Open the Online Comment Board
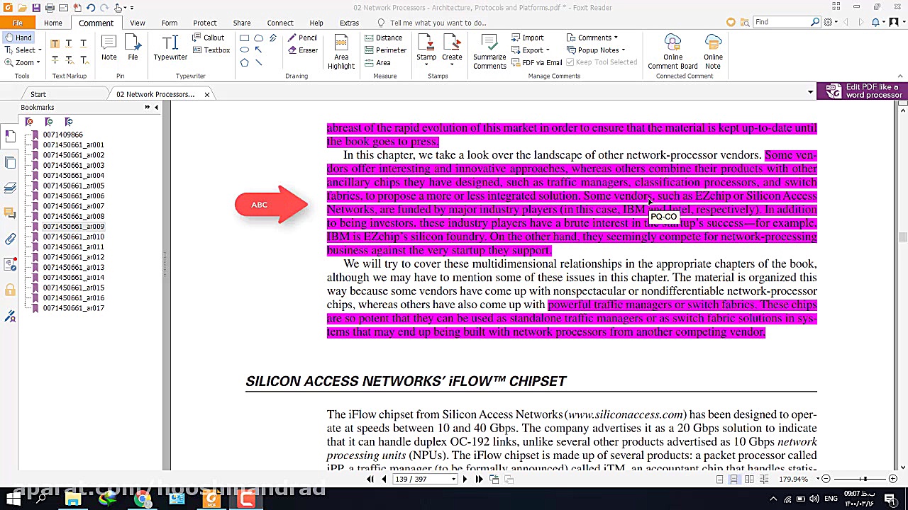Image resolution: width=908 pixels, height=510 pixels. click(x=672, y=52)
